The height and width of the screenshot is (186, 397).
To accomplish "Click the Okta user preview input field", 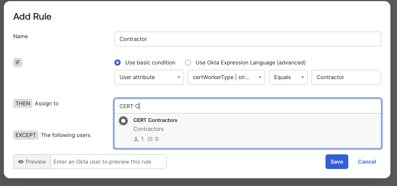I will coord(109,162).
